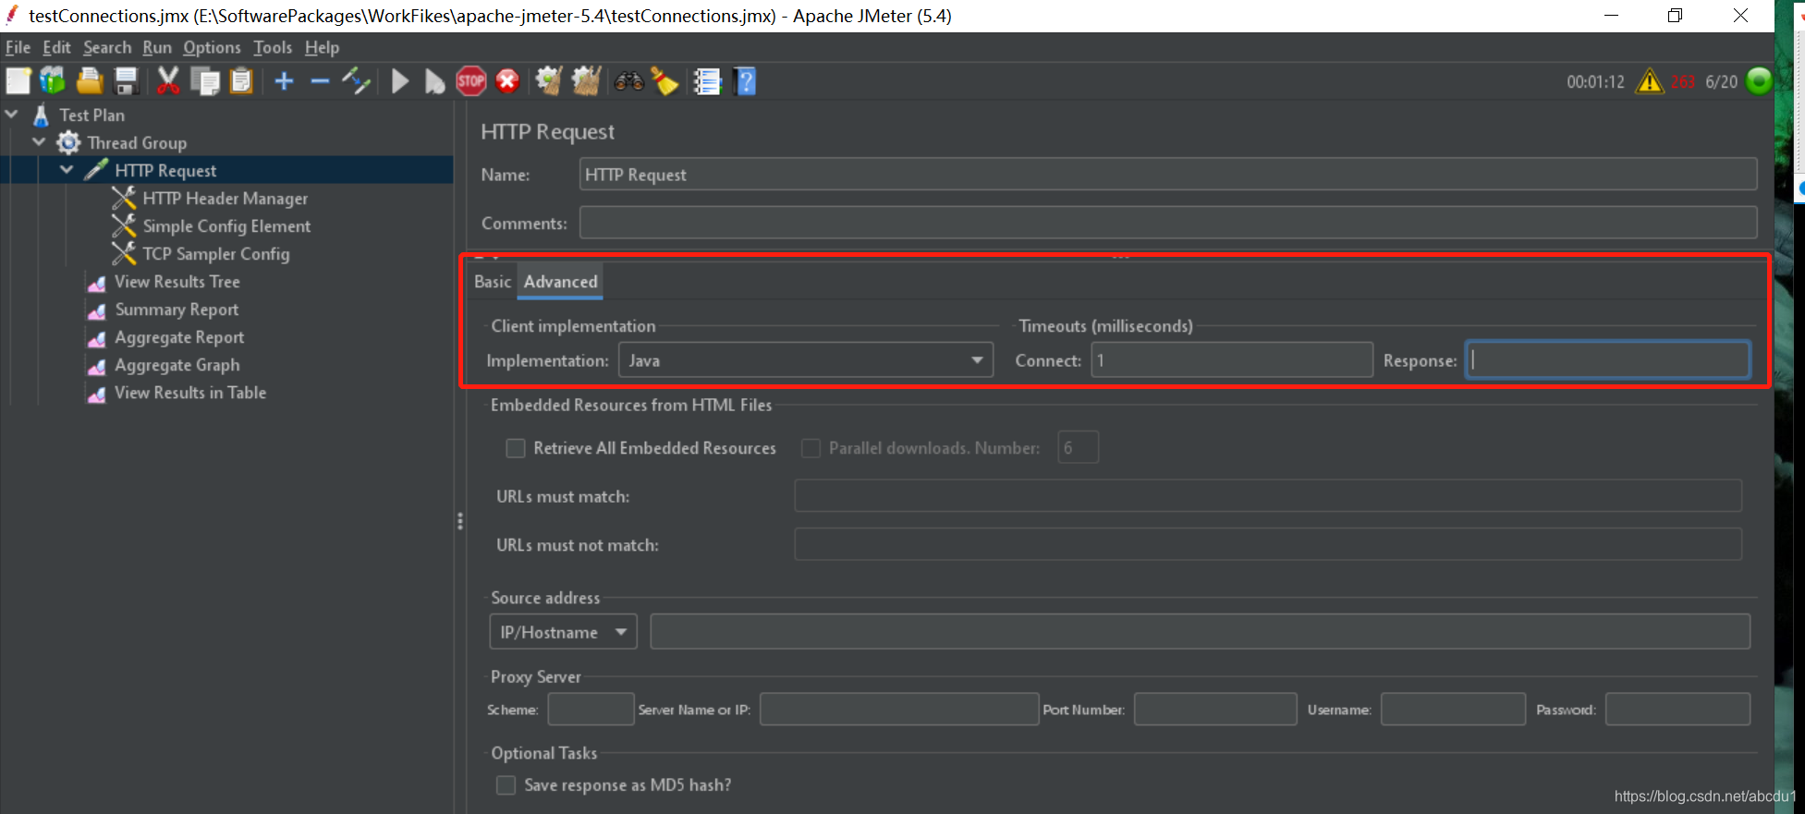The width and height of the screenshot is (1805, 814).
Task: Open the Tools menu
Action: pyautogui.click(x=273, y=47)
